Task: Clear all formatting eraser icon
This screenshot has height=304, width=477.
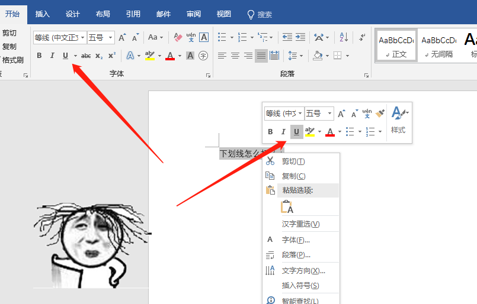Action: coord(178,38)
